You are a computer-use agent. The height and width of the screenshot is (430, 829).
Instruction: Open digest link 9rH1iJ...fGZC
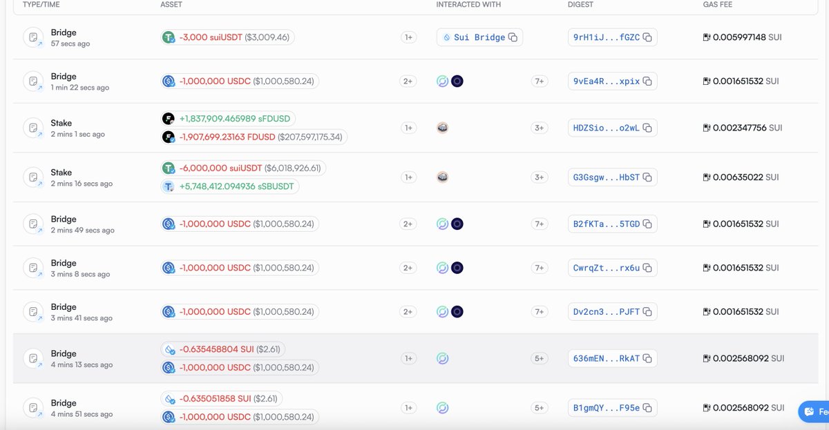607,37
